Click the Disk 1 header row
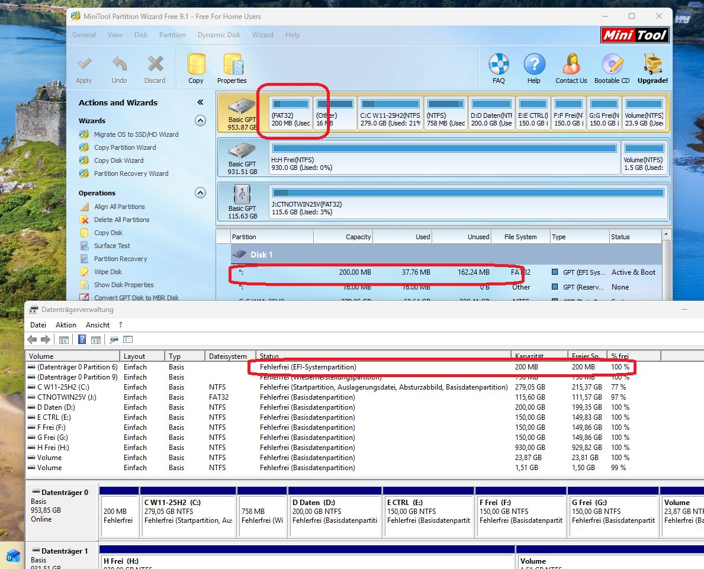Image resolution: width=704 pixels, height=569 pixels. [x=446, y=255]
